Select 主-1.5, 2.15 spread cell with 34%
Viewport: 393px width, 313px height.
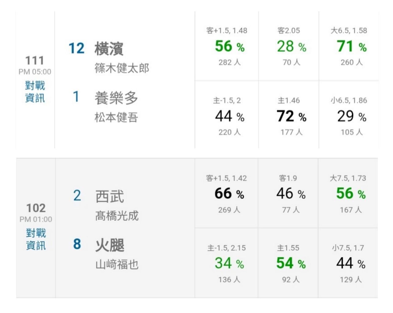pyautogui.click(x=226, y=263)
